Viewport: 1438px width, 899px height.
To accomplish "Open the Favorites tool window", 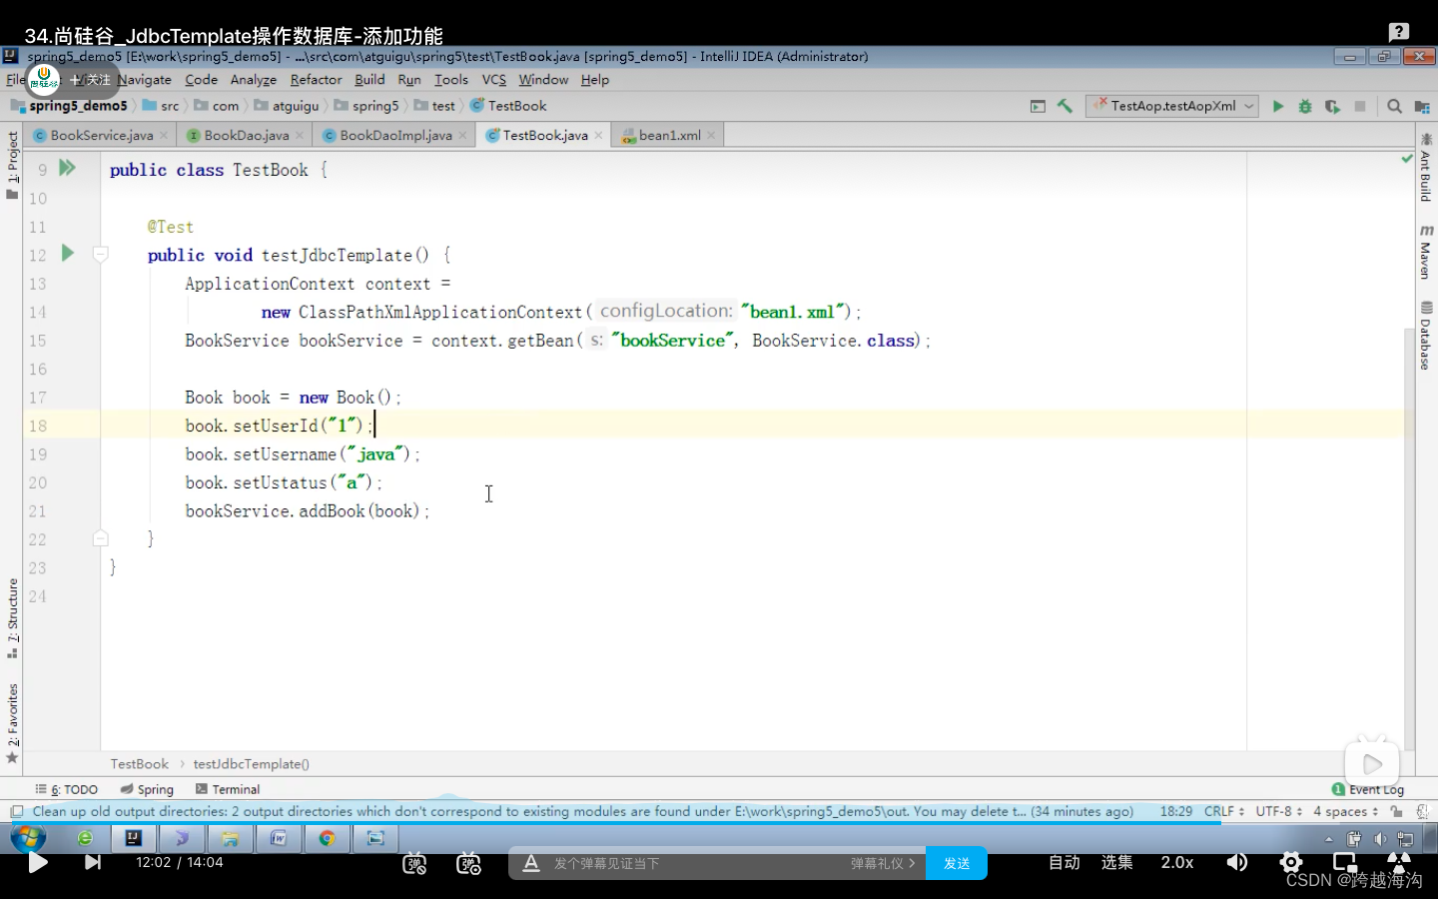I will [x=12, y=722].
